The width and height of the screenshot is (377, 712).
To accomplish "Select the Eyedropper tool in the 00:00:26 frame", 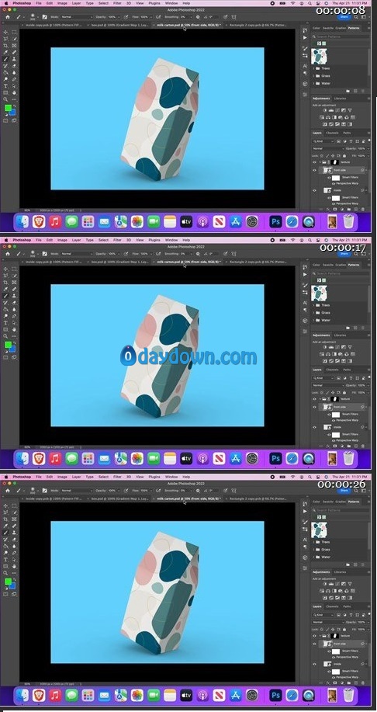I will (6, 526).
